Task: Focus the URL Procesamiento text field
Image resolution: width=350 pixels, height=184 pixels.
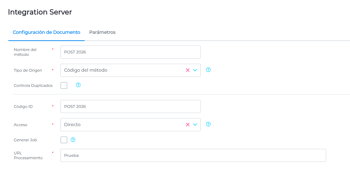Action: coord(193,155)
